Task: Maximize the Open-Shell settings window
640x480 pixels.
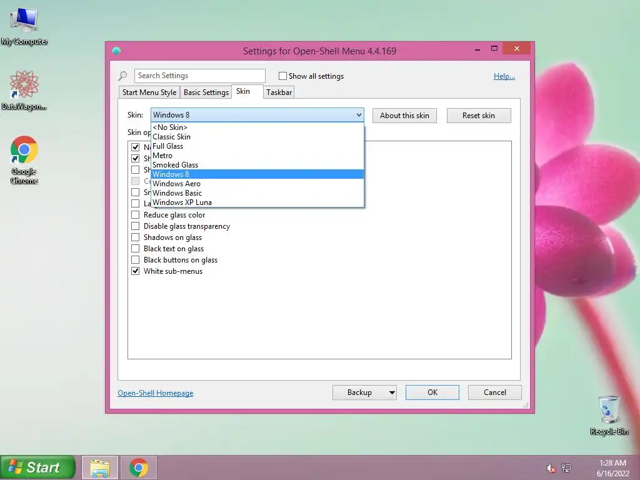Action: click(494, 49)
